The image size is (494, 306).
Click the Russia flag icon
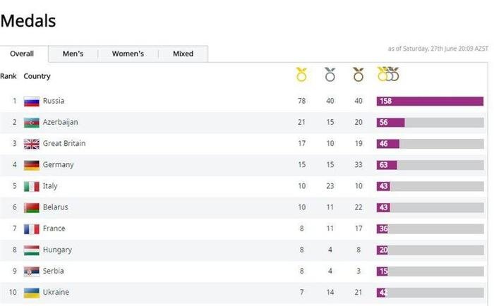tap(31, 102)
